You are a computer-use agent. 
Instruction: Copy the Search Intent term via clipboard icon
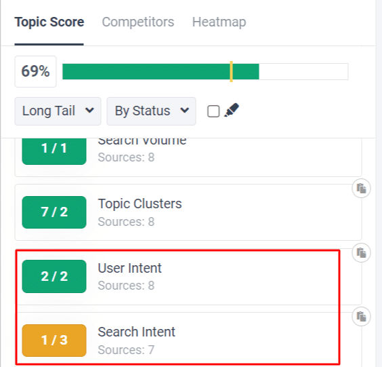tap(361, 317)
